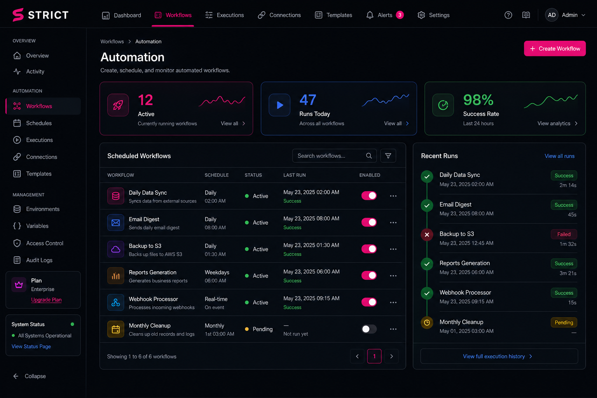This screenshot has height=398, width=597.
Task: Click the AD avatar icon
Action: click(552, 15)
